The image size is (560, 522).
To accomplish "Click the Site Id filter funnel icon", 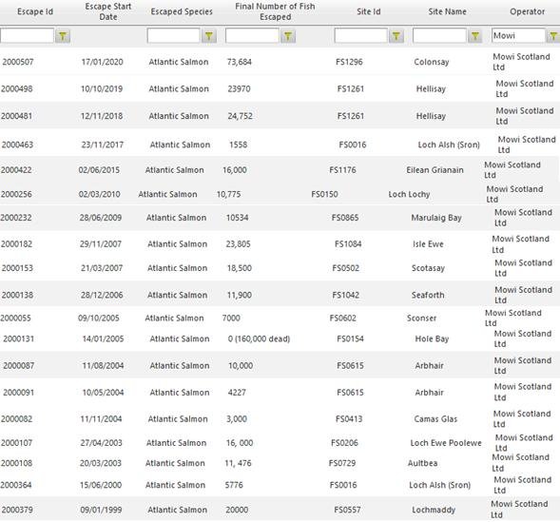I will click(396, 36).
